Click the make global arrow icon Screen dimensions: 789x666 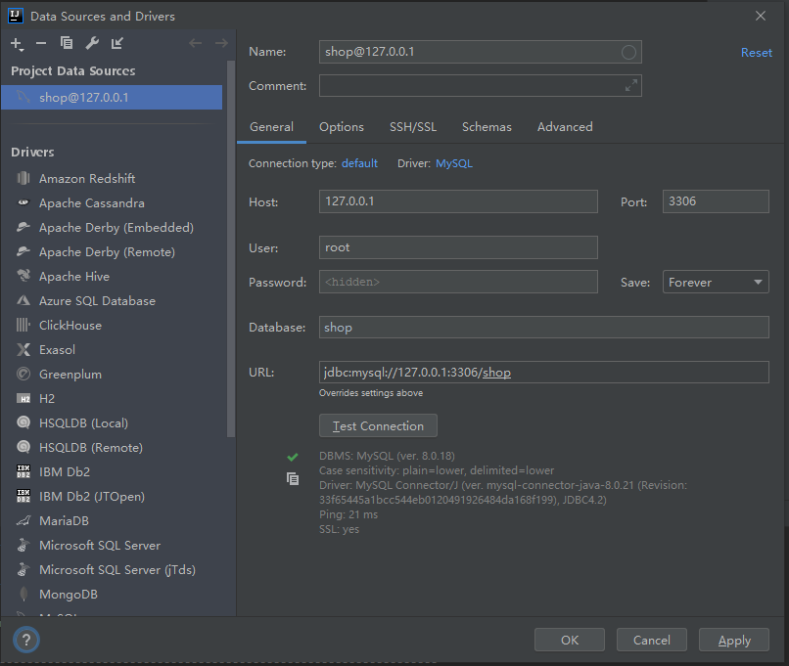(x=117, y=43)
